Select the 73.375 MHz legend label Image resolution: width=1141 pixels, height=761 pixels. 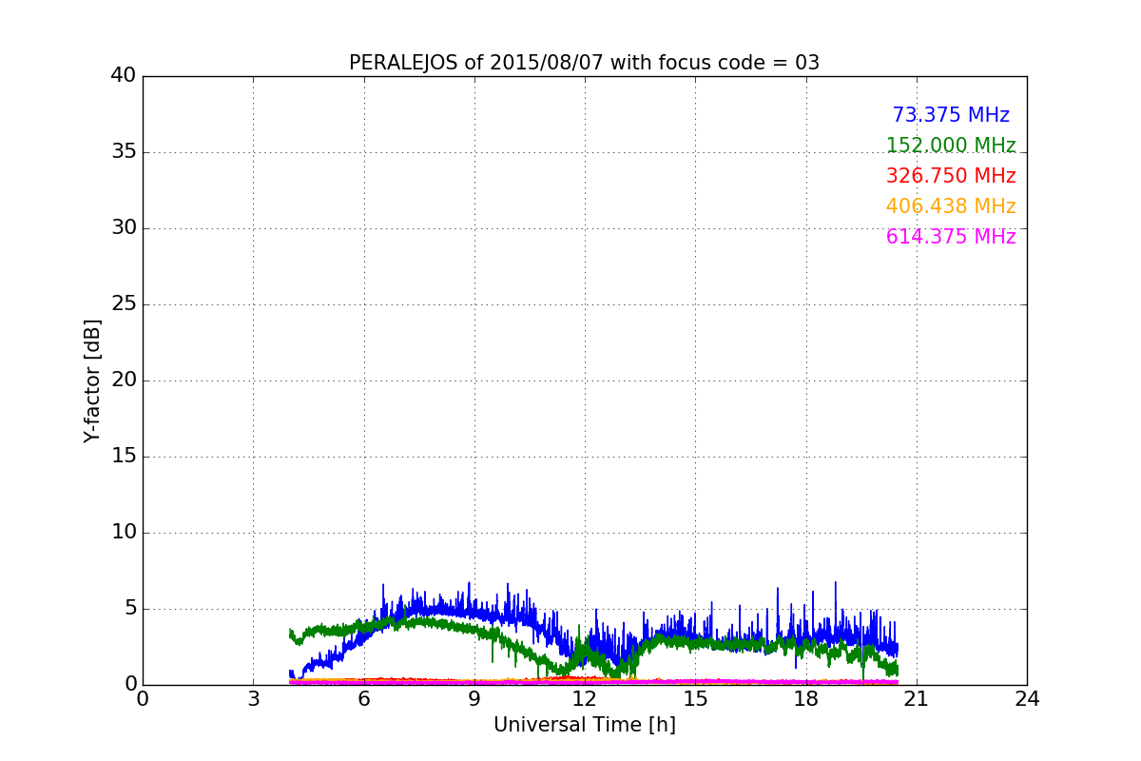coord(951,115)
